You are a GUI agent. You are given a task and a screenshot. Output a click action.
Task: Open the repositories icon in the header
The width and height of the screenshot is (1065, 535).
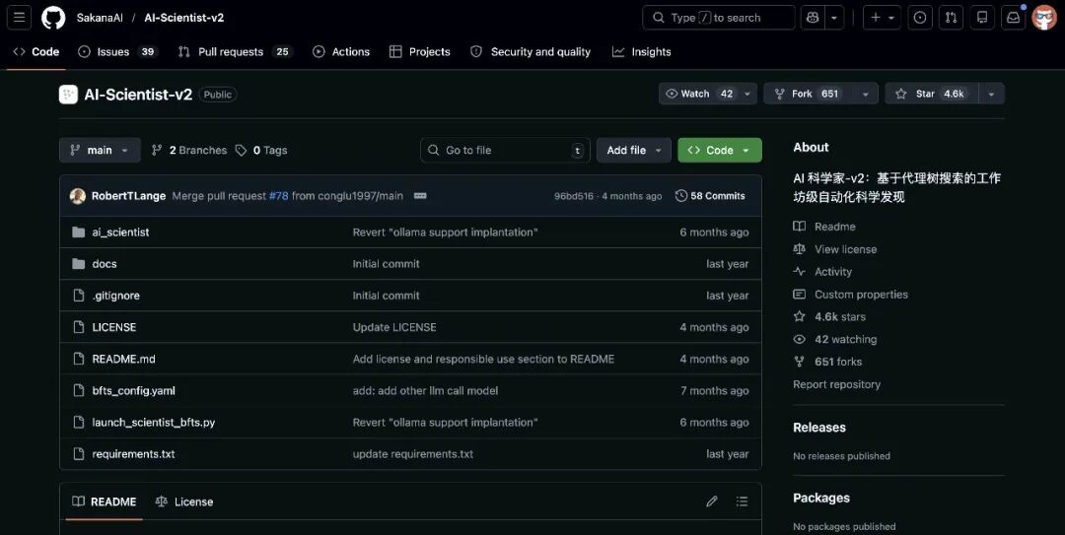(x=982, y=18)
